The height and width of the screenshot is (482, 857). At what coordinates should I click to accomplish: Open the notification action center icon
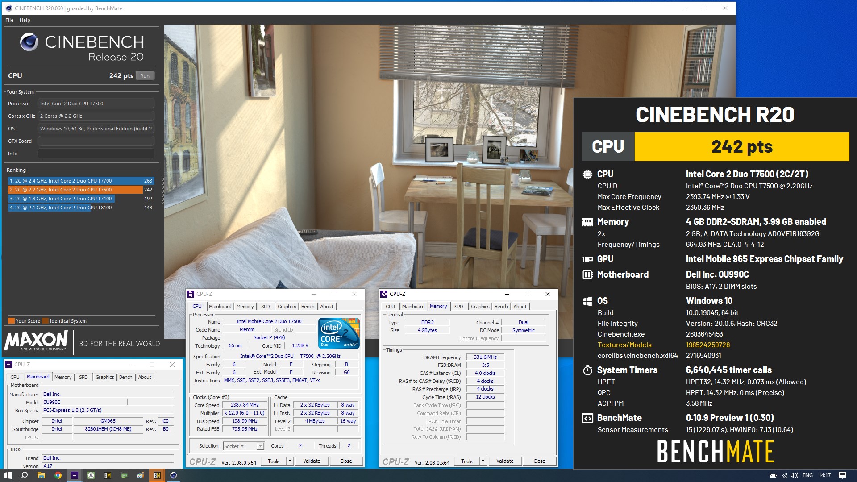pyautogui.click(x=842, y=475)
